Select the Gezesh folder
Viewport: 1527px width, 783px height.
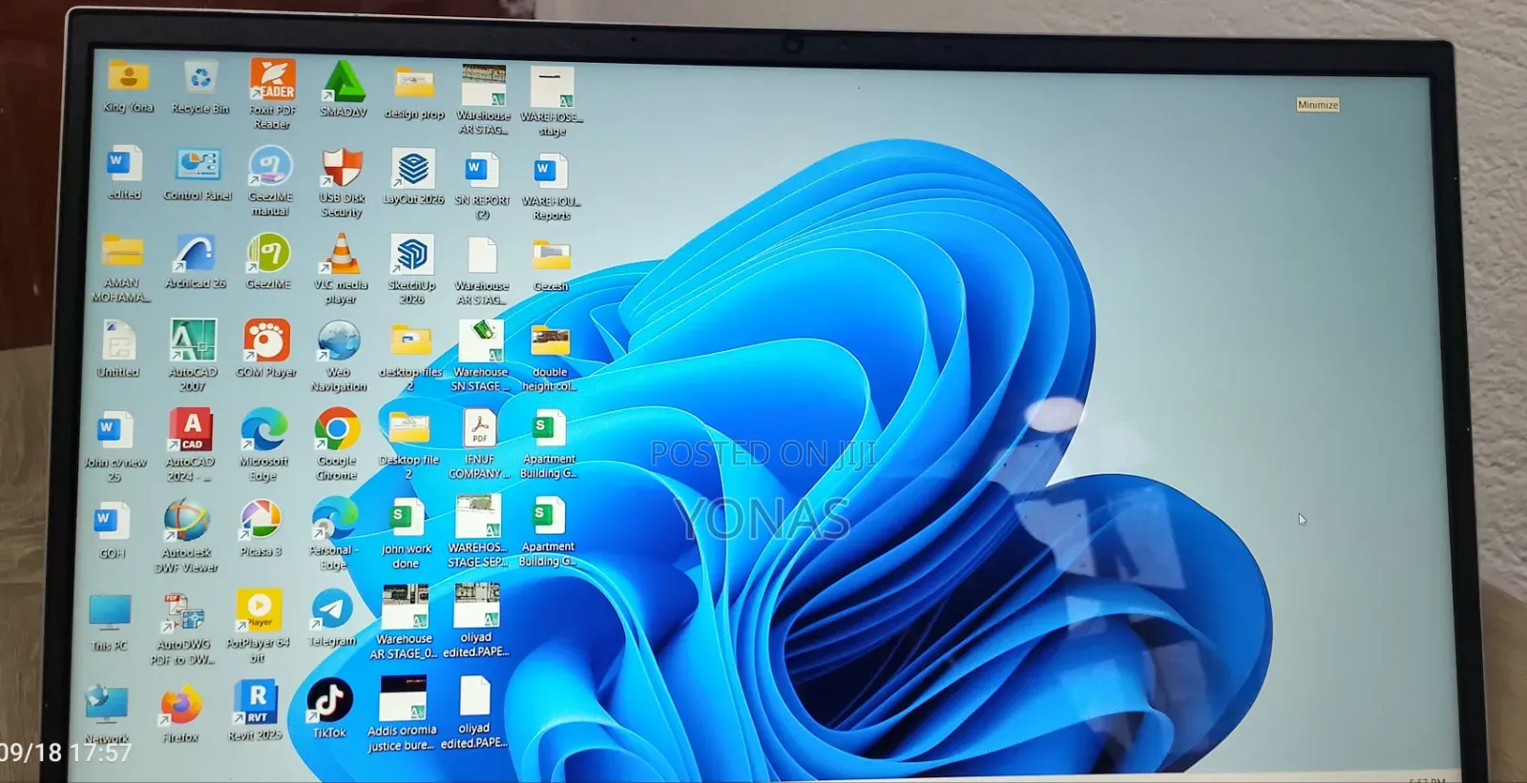[x=551, y=265]
